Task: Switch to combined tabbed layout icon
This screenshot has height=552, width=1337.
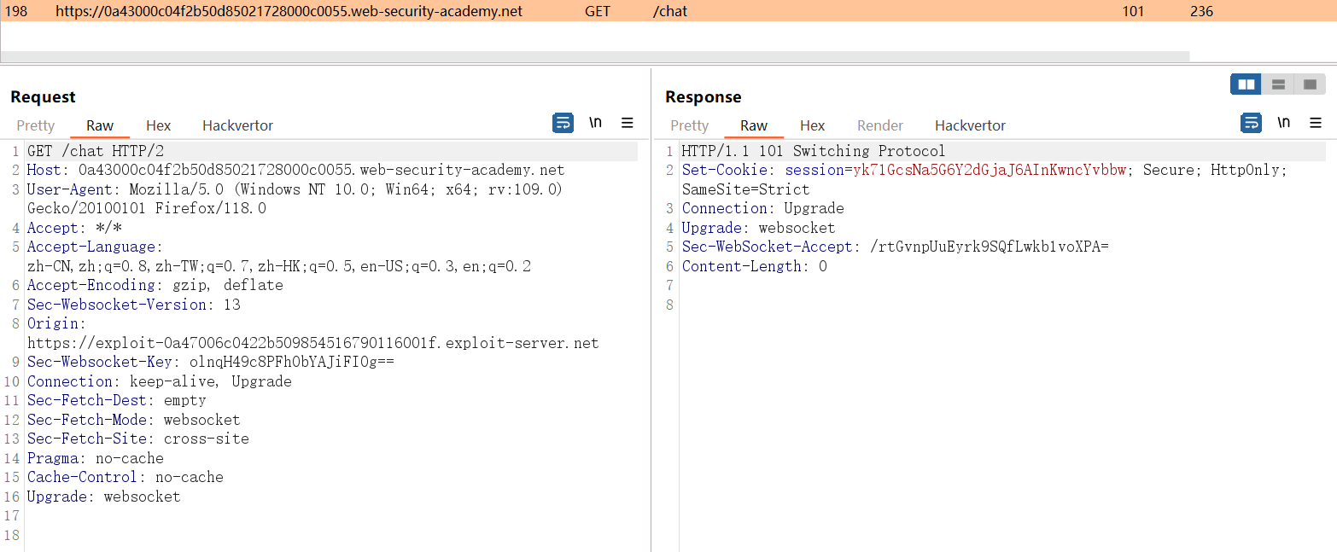Action: (x=1310, y=84)
